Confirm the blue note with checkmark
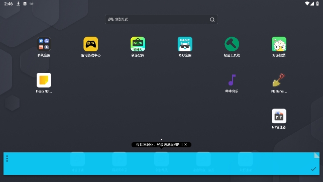Viewport: 323px width, 182px height. pos(313,169)
